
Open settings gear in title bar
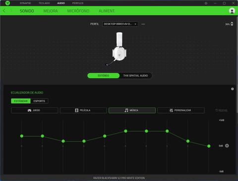click(x=206, y=3)
